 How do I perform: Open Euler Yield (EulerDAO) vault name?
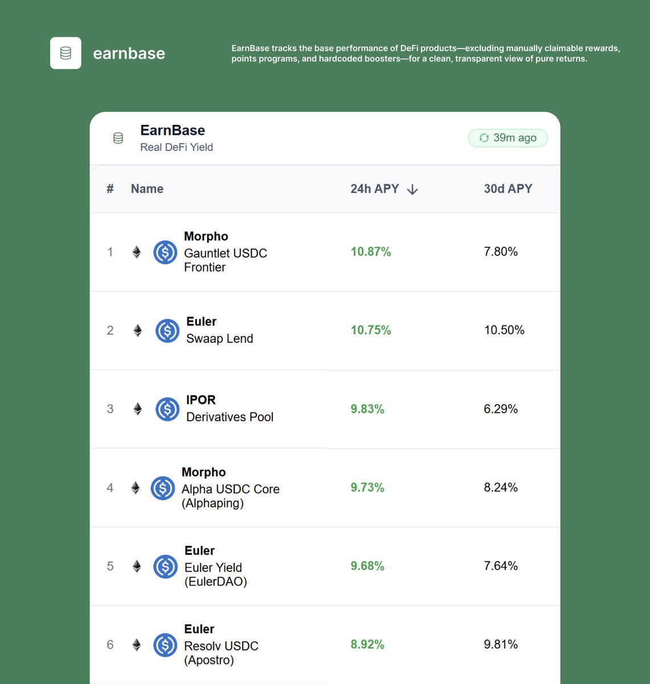click(x=216, y=566)
